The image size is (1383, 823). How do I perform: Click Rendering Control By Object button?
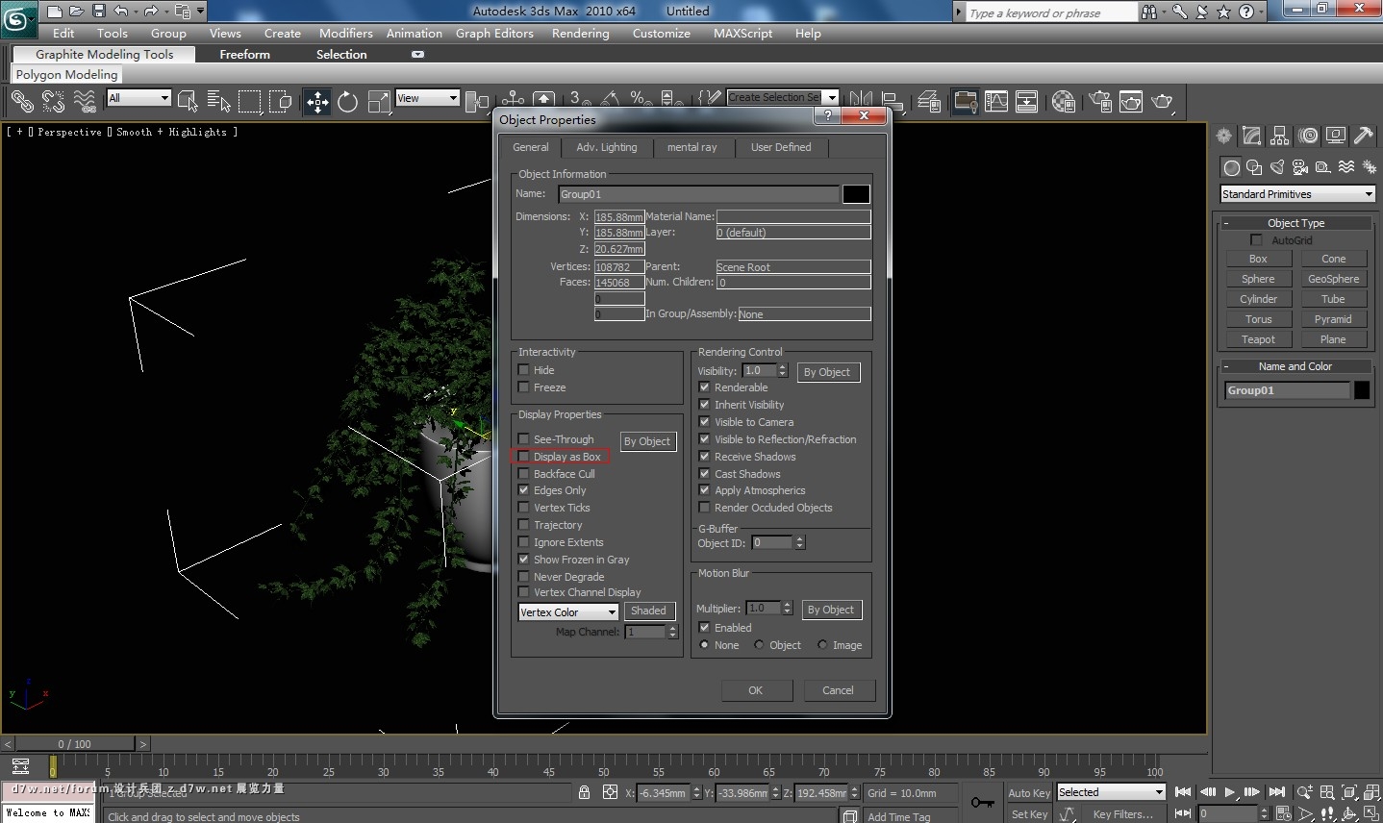click(x=827, y=372)
